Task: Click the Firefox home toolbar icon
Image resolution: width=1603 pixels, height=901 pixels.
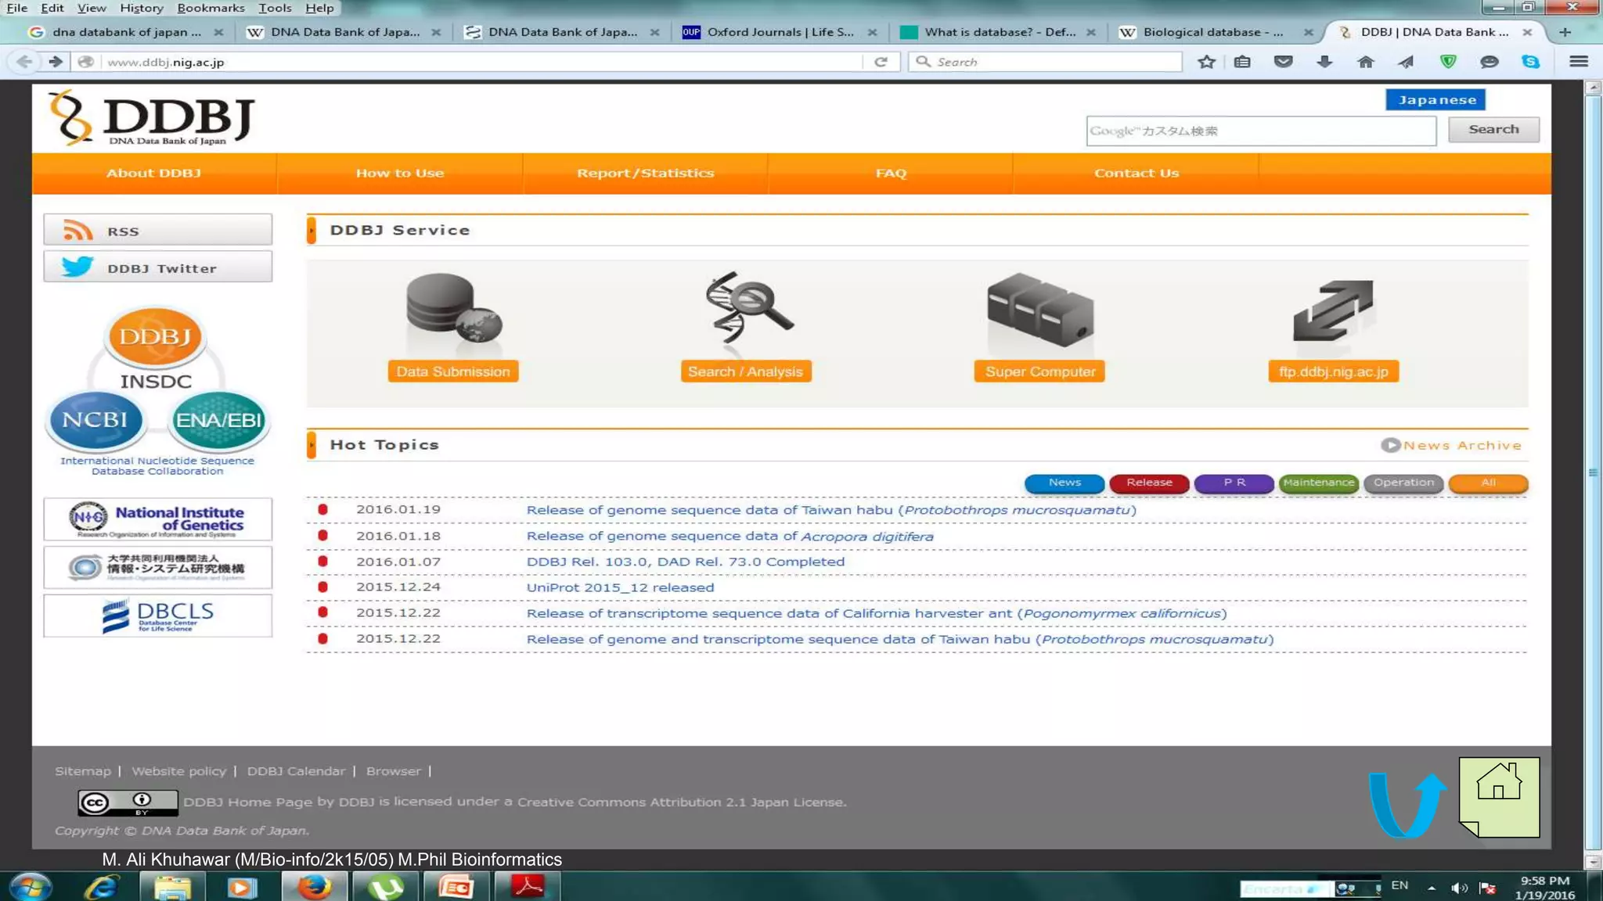Action: [x=1365, y=62]
